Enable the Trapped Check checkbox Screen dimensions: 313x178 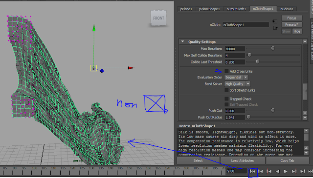pos(226,99)
